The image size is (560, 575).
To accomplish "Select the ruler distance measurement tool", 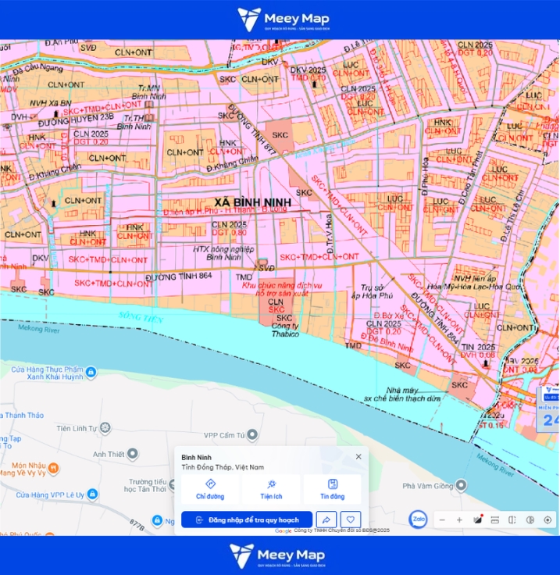I will click(494, 520).
